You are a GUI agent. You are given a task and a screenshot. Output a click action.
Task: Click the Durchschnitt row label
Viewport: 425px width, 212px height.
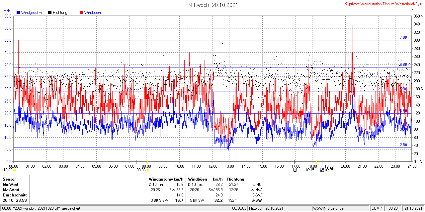pos(14,195)
